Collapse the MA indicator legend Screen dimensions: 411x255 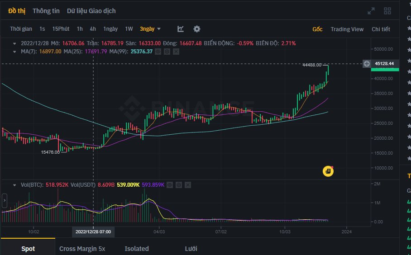[x=14, y=52]
